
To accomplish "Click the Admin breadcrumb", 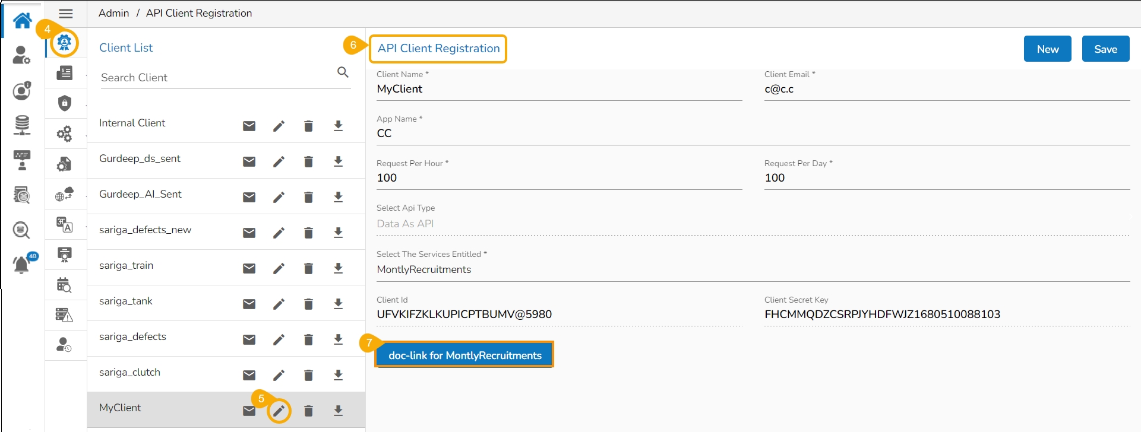I will coord(113,13).
